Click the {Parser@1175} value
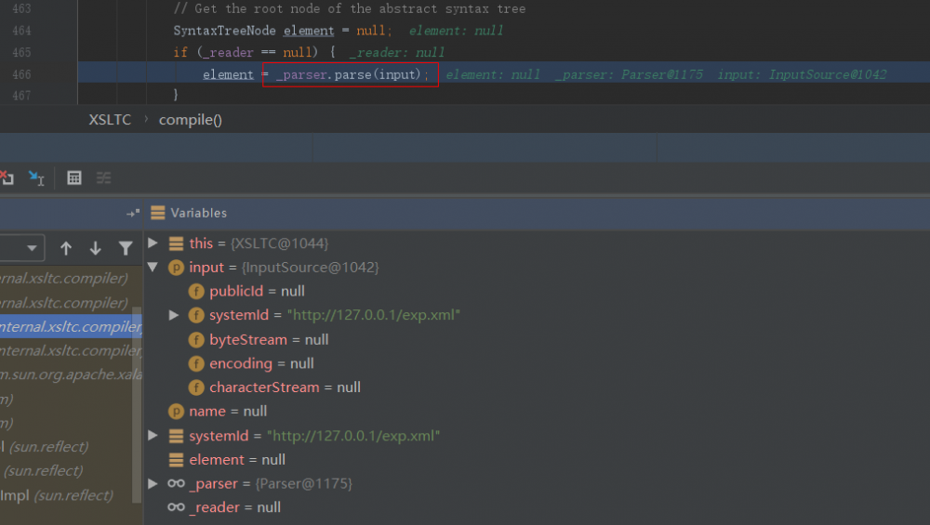The width and height of the screenshot is (930, 525). 304,483
